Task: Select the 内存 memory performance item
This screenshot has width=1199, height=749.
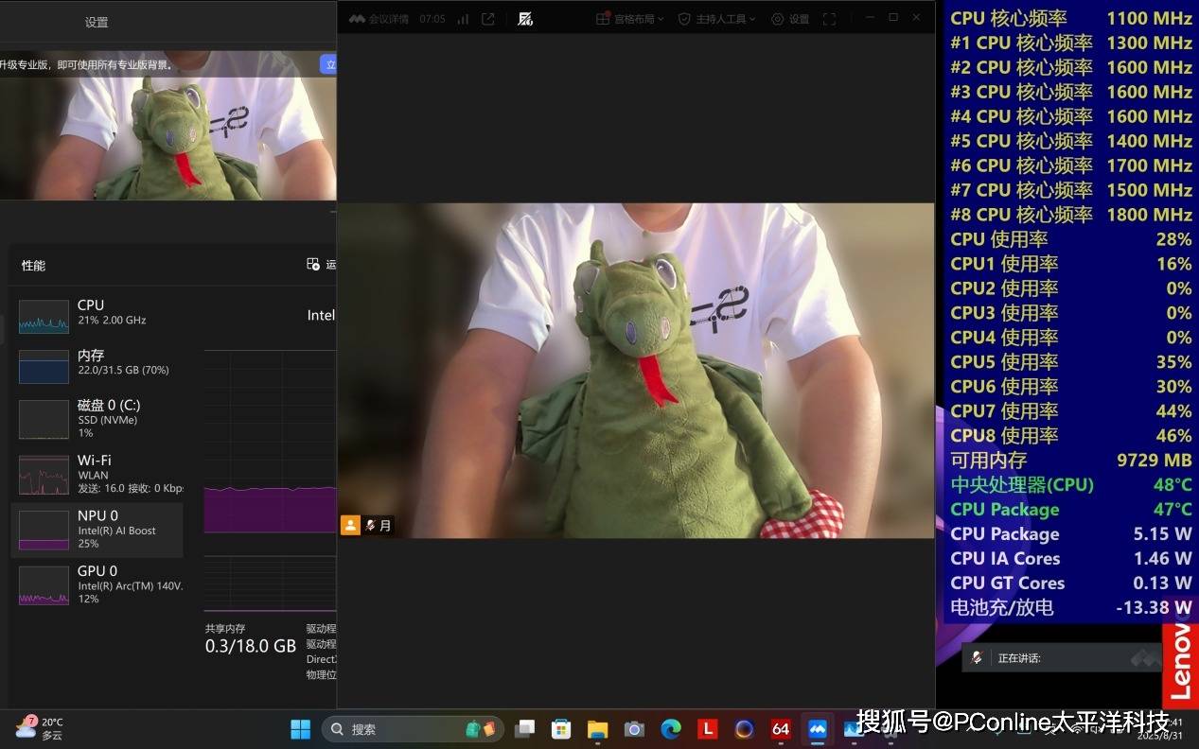Action: (x=95, y=363)
